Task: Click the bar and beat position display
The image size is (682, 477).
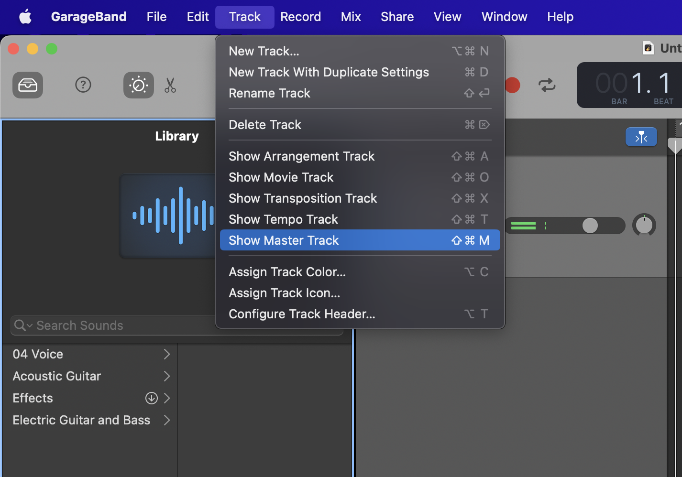Action: (629, 85)
